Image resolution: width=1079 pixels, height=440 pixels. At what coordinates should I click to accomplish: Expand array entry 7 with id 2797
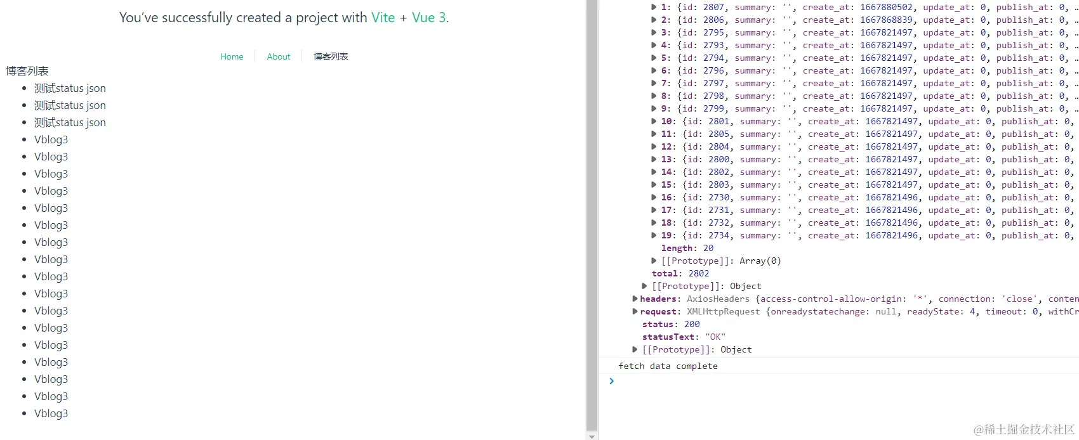654,83
